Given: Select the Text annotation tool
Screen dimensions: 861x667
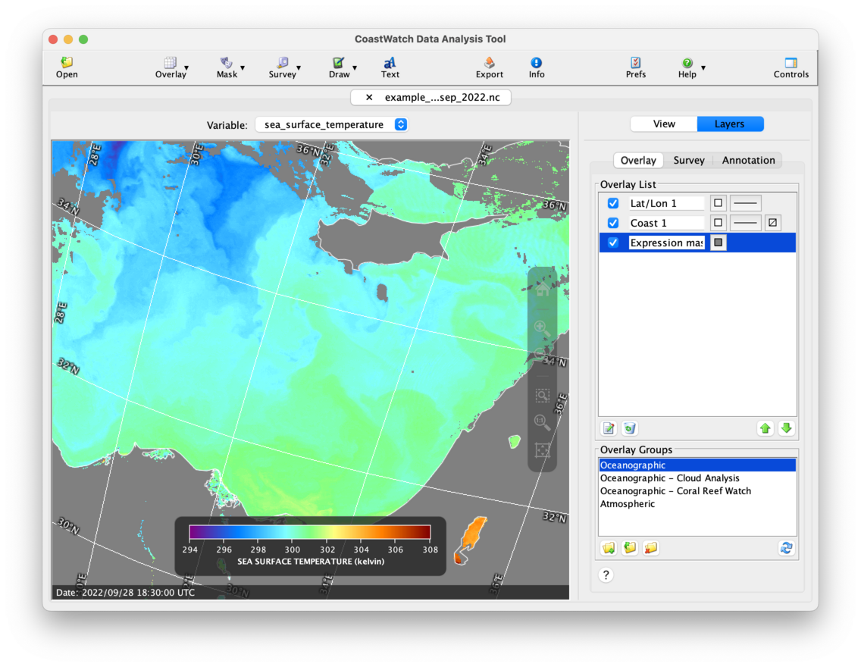Looking at the screenshot, I should point(390,64).
